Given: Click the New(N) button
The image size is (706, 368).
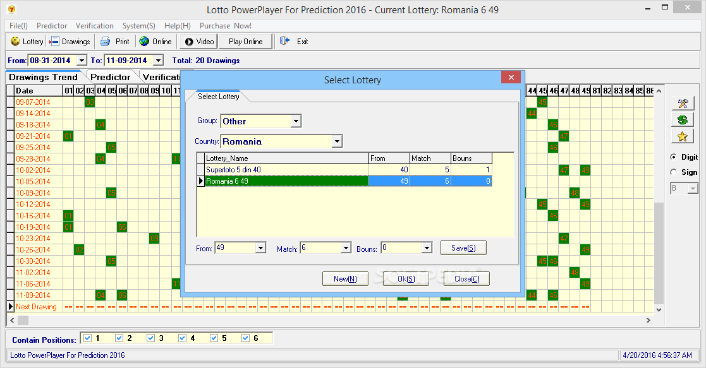Looking at the screenshot, I should (345, 279).
